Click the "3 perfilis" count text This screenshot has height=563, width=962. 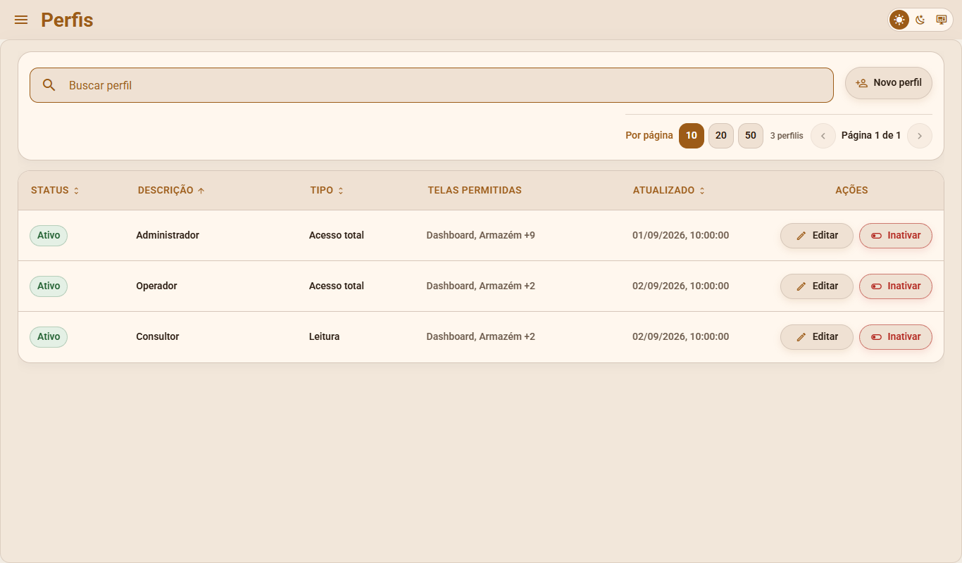pos(787,136)
